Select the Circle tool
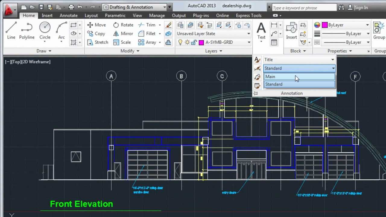 45,29
